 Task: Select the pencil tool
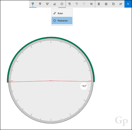point(40,4)
